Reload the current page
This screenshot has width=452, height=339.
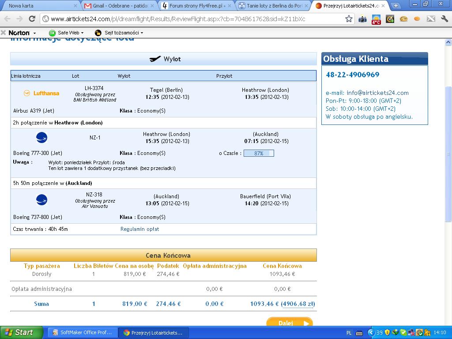click(x=32, y=19)
